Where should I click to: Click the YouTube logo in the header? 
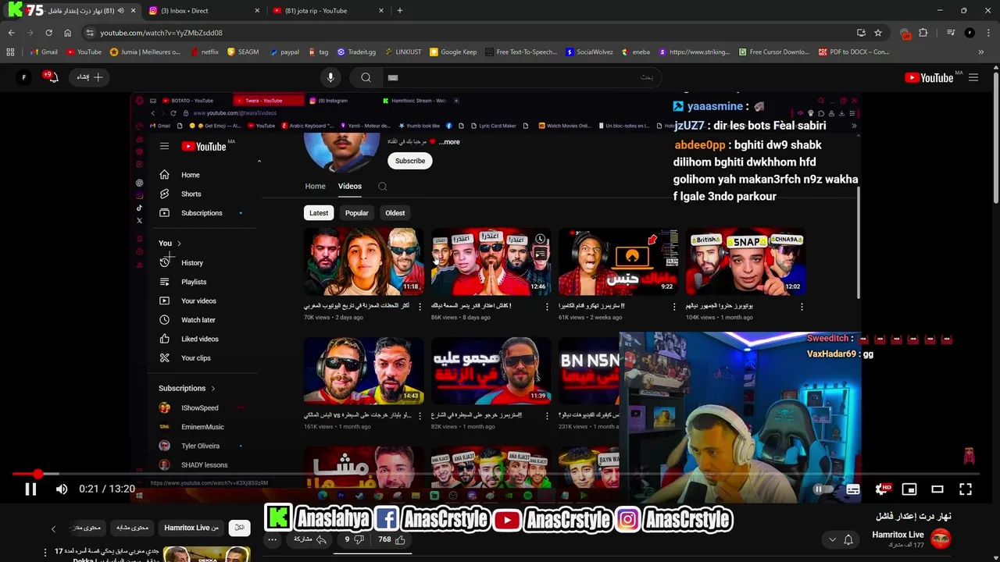[929, 77]
